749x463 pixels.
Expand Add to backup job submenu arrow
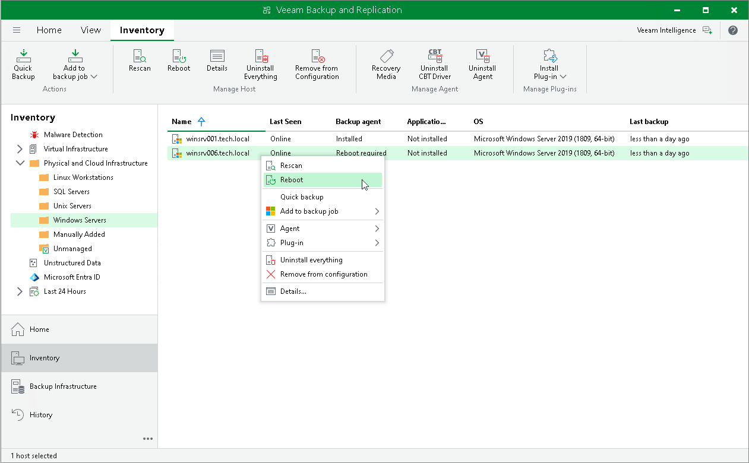pyautogui.click(x=377, y=211)
